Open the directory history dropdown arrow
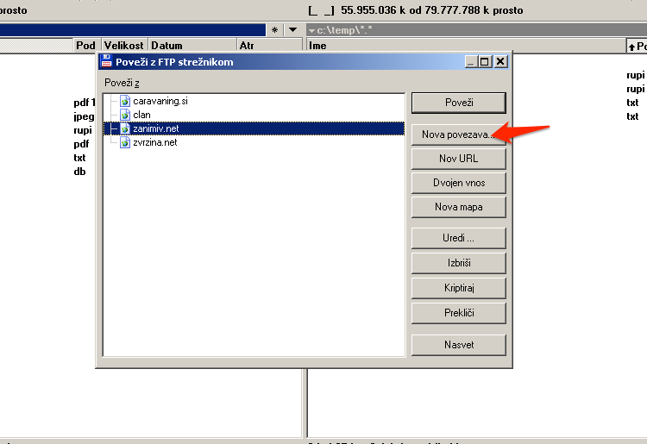This screenshot has width=647, height=444. (x=292, y=30)
